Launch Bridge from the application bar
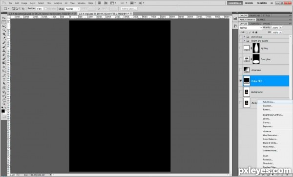 click(x=100, y=3)
